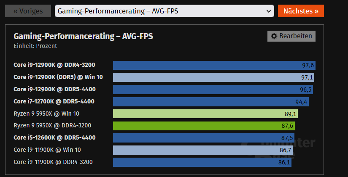Click the Core i5-12600K @ DDR5-4400 label
This screenshot has height=177, width=348.
coord(54,138)
